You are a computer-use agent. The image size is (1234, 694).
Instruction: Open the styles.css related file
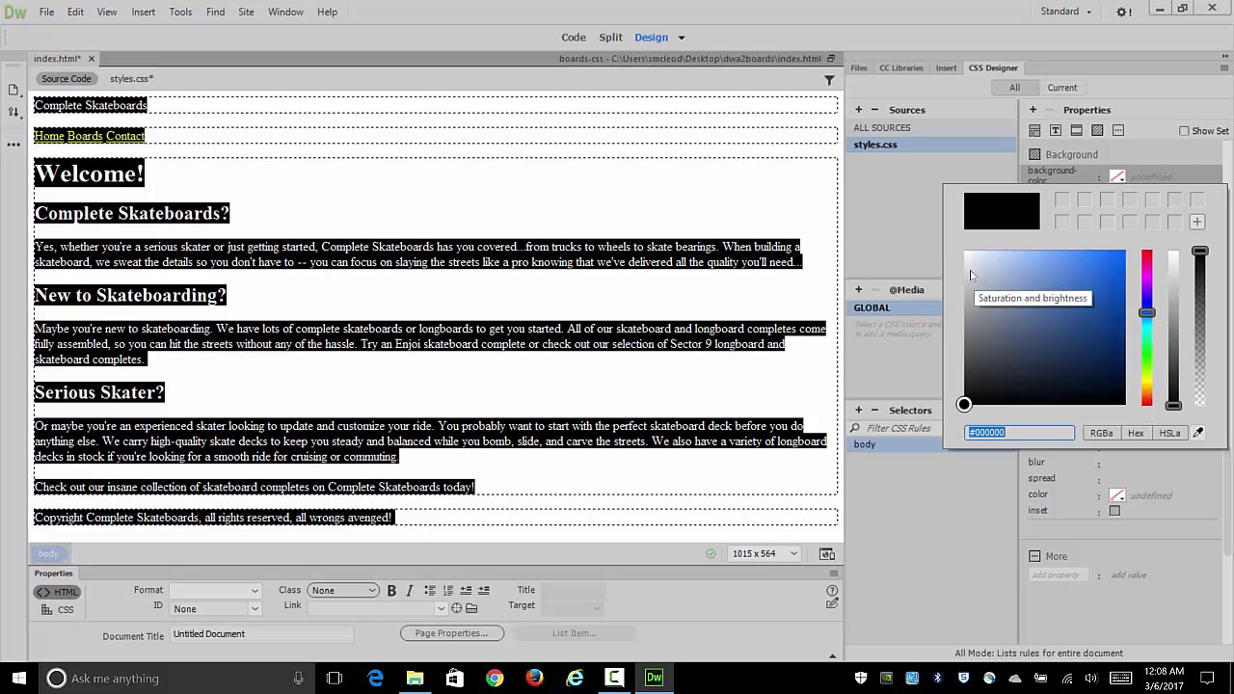(x=131, y=79)
